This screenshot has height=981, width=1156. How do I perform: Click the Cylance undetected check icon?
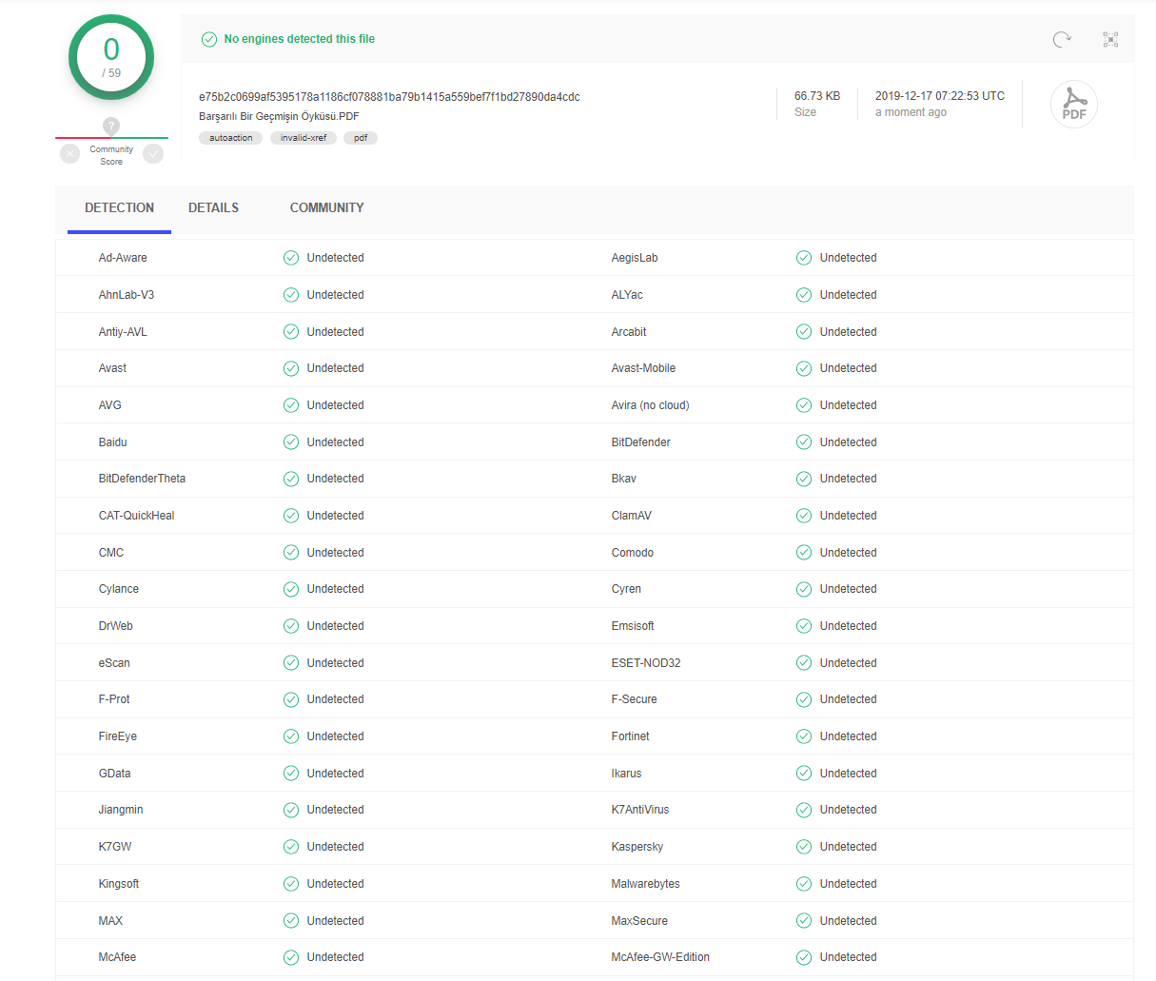click(x=291, y=589)
